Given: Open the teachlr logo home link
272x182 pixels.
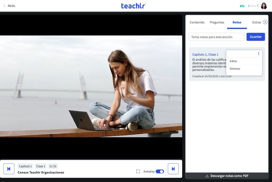Looking at the screenshot, I should (133, 6).
